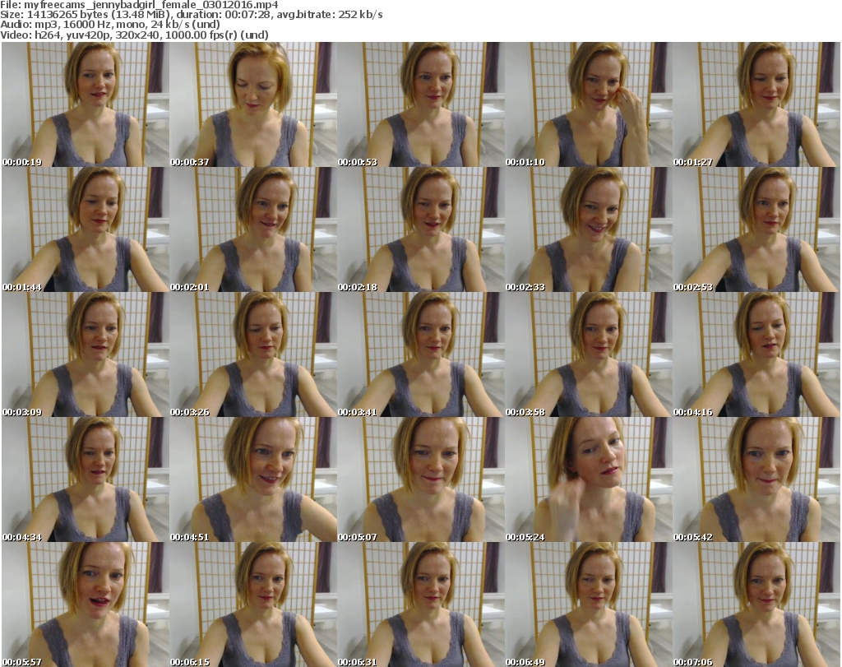Click the Audio mp3 info line
Viewport: 842px width, 667px height.
click(110, 25)
